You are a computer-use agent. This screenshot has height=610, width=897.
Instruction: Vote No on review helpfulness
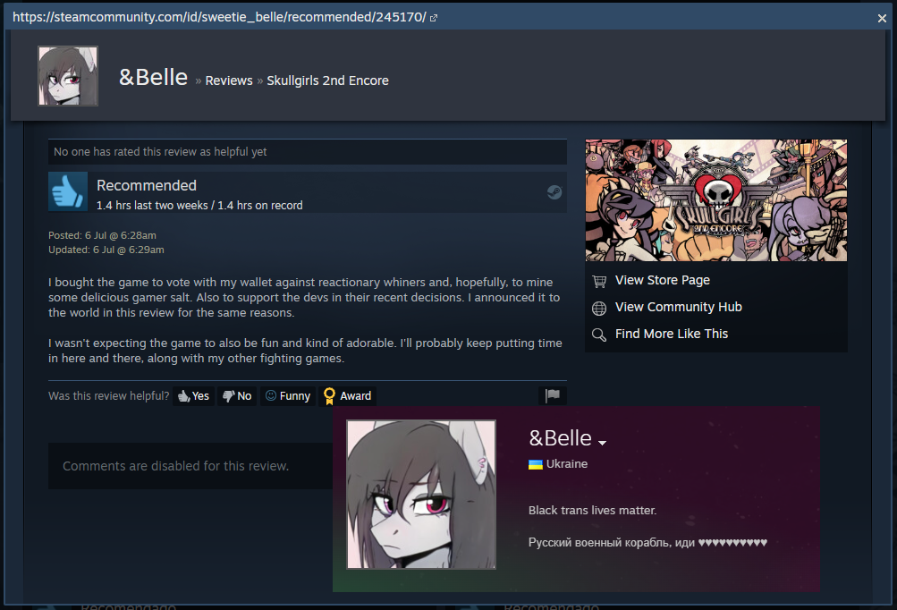tap(237, 396)
